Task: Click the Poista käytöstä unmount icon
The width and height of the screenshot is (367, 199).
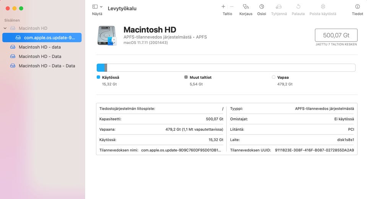Action: click(x=323, y=6)
